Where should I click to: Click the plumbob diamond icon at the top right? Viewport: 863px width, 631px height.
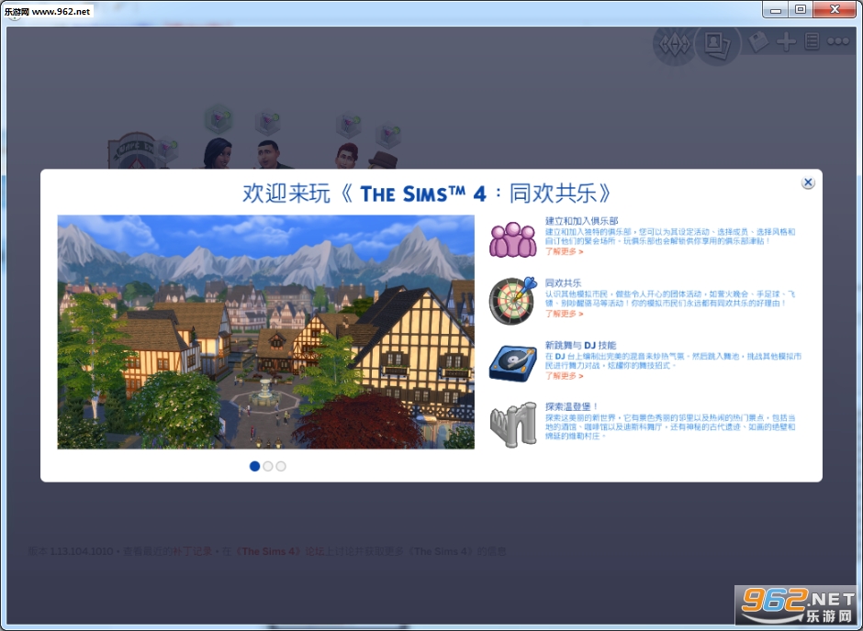tap(674, 43)
